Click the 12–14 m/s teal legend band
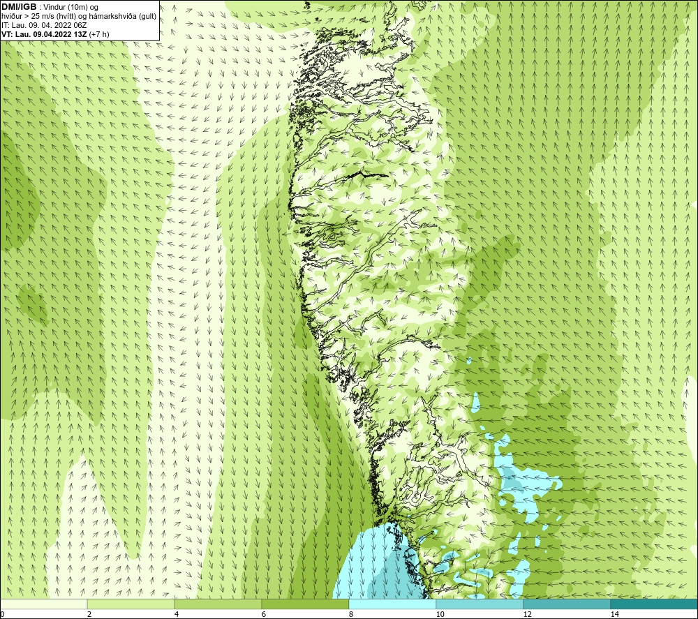698x619 pixels. 567,604
